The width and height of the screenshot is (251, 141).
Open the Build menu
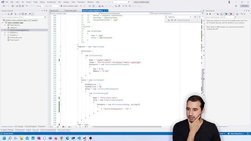pyautogui.click(x=36, y=2)
